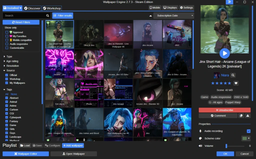The width and height of the screenshot is (256, 159).
Task: Click the Volume slider handle
Action: 226,146
